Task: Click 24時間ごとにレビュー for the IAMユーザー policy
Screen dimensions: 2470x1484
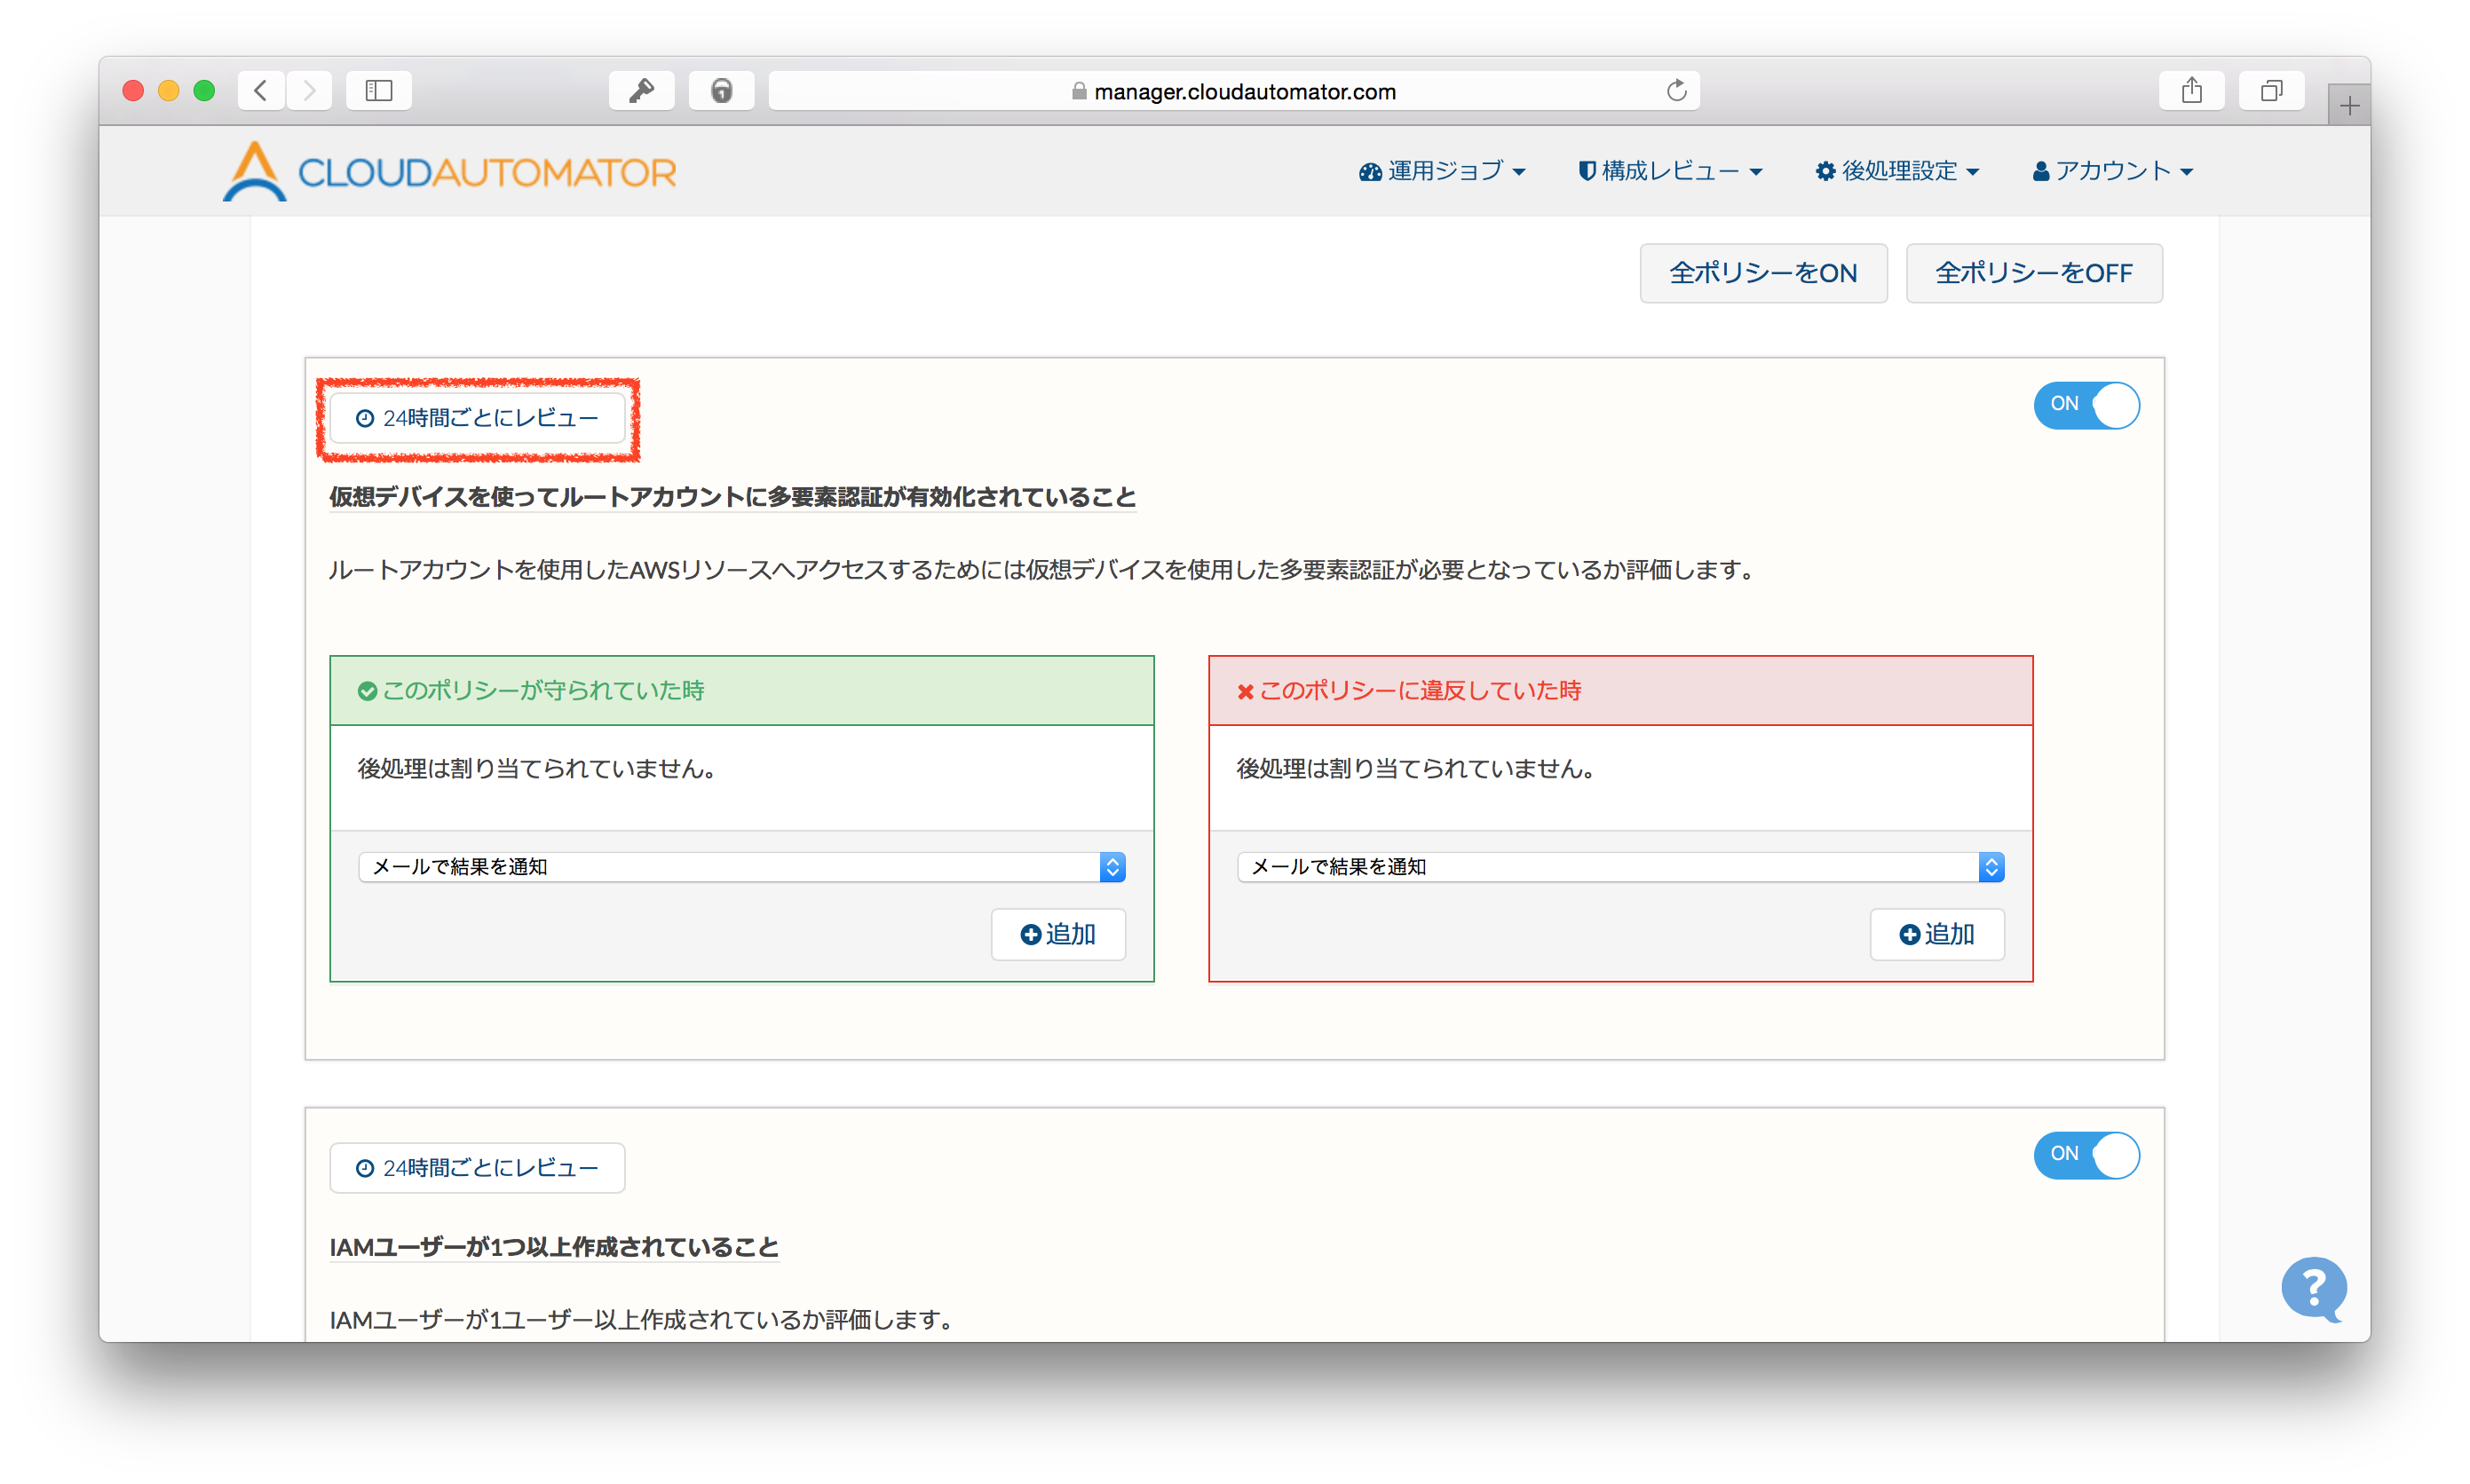Action: tap(477, 1168)
